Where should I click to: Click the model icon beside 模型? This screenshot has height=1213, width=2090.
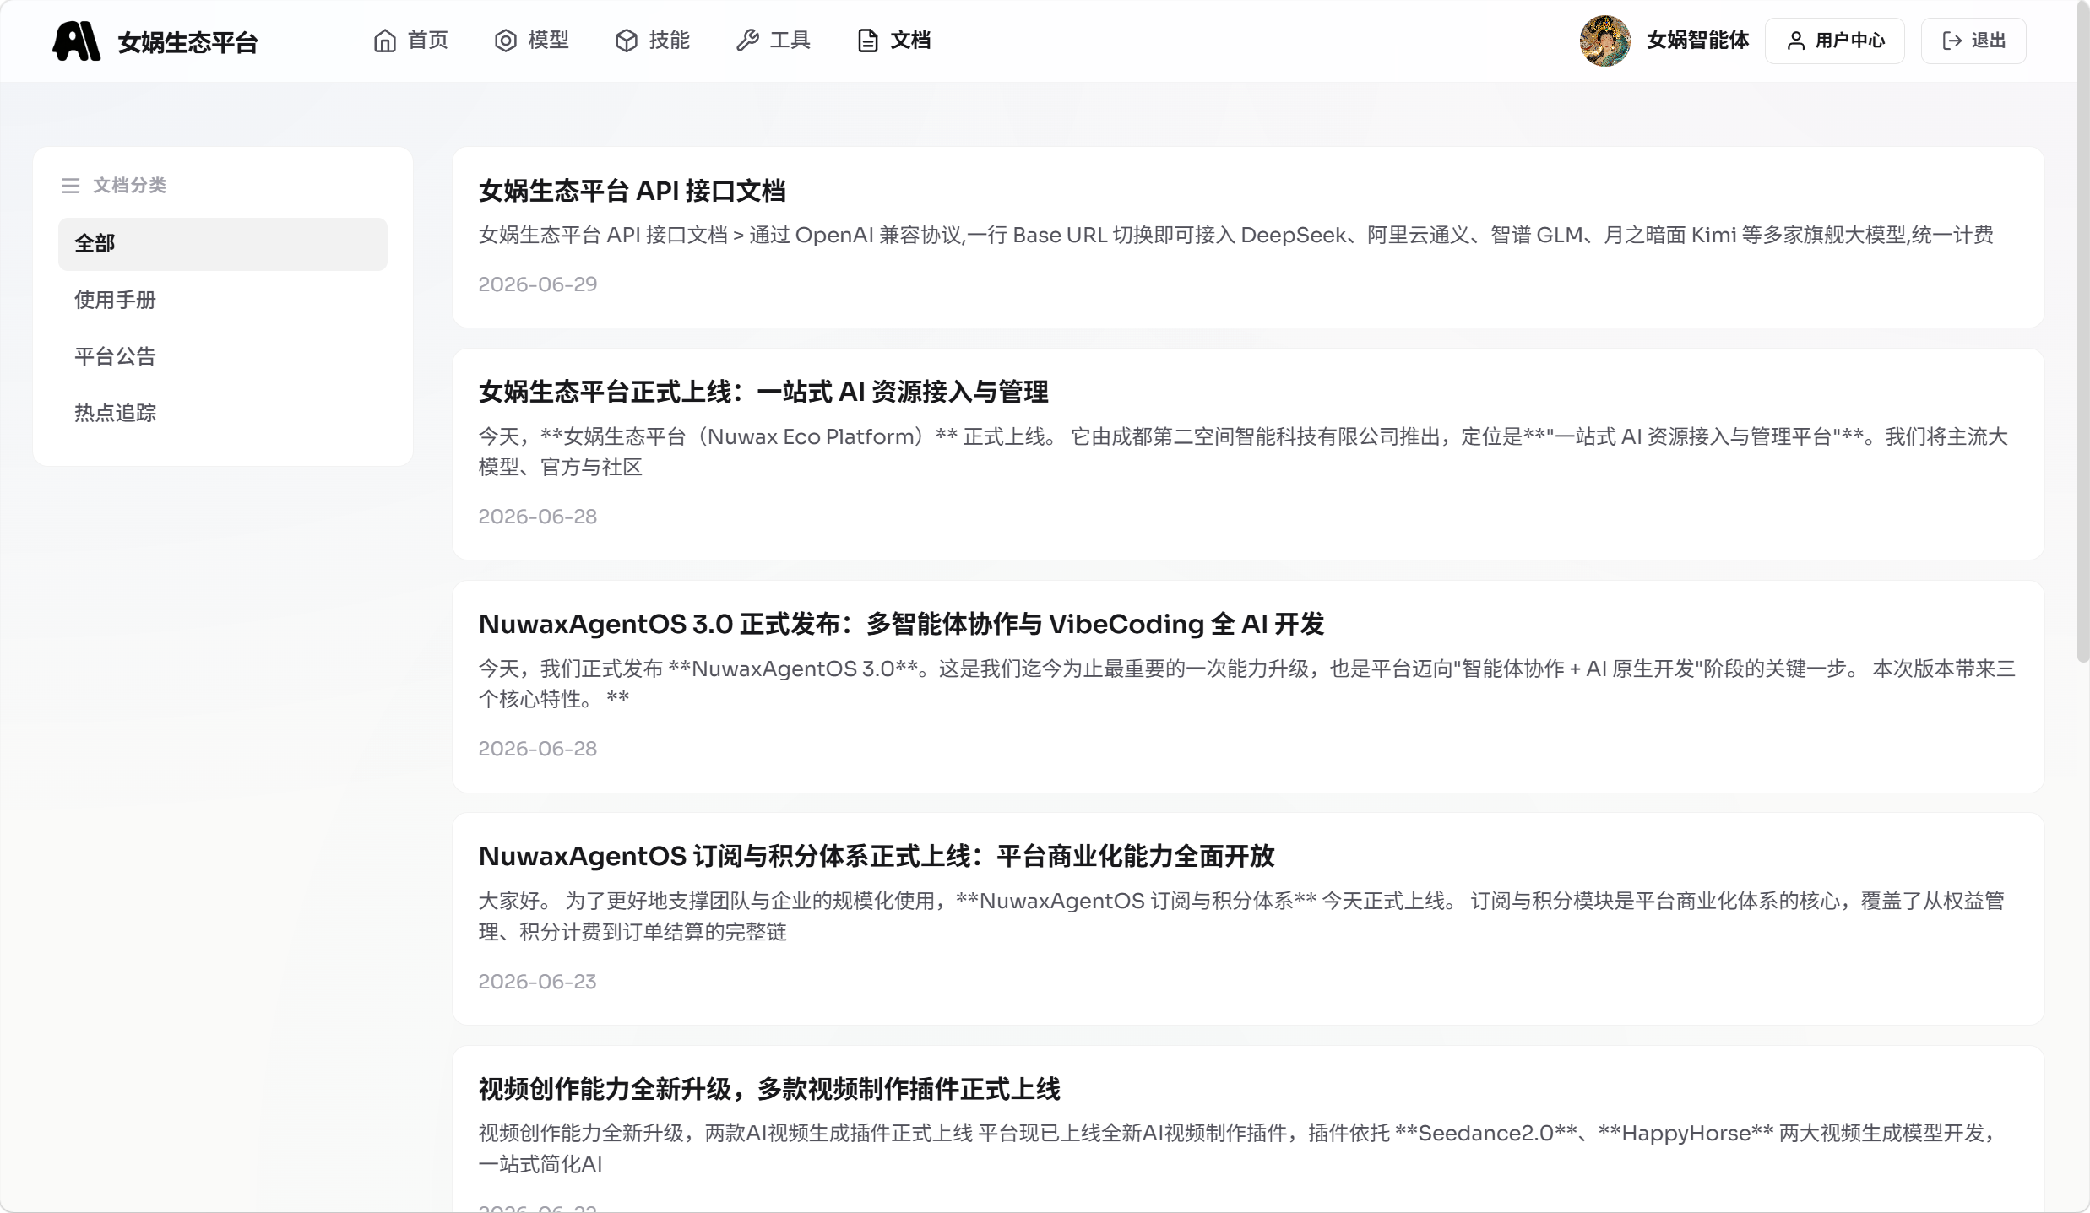pyautogui.click(x=506, y=41)
